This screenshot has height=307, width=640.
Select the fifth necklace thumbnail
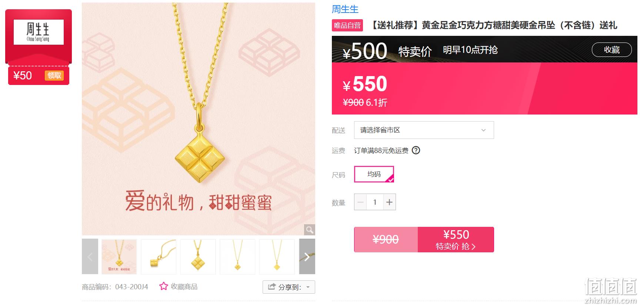(x=277, y=256)
